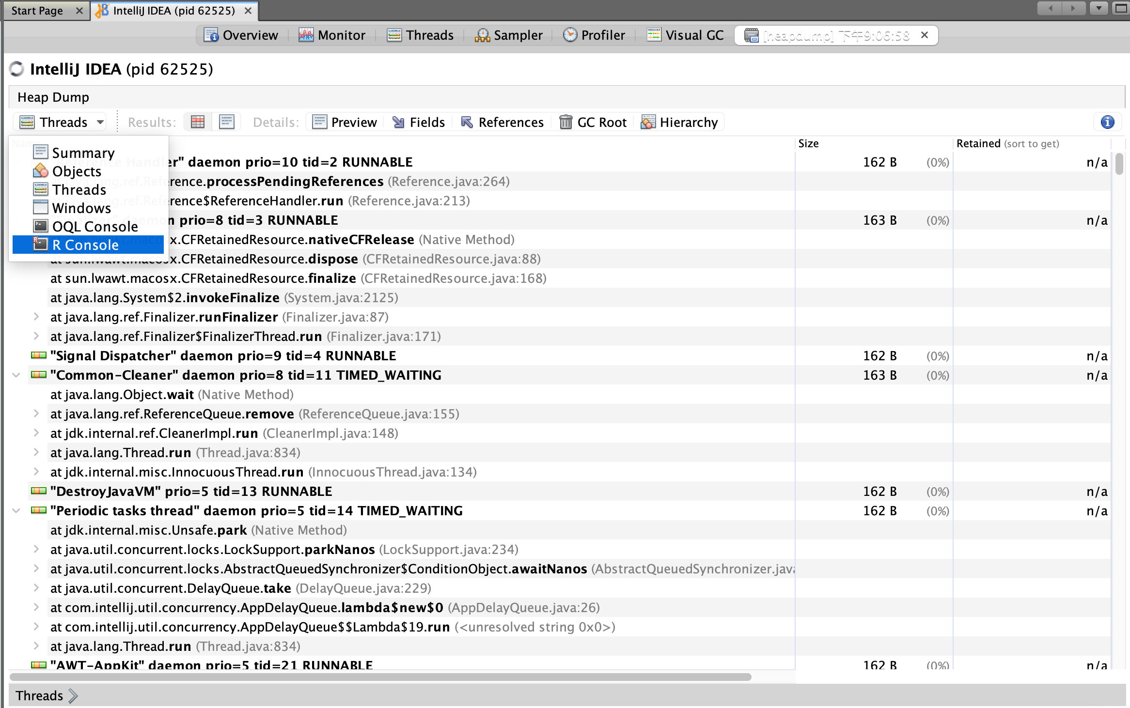Open the heap dump info icon
Screen dimensions: 1130x708
[x=1107, y=122]
